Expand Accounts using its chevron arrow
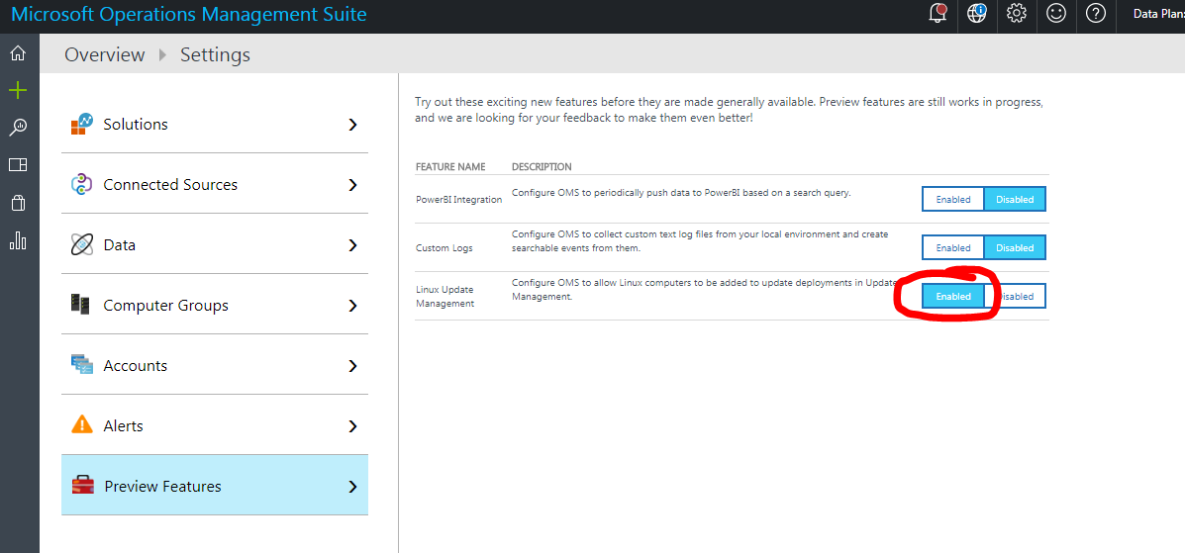 click(352, 366)
